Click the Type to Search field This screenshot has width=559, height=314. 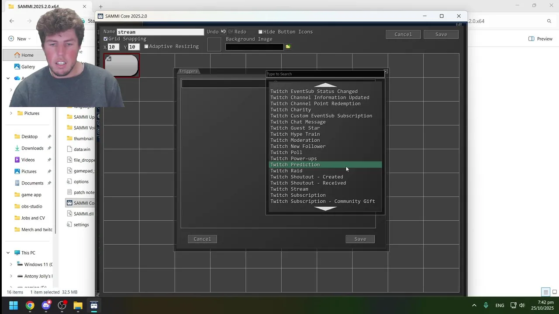pos(325,74)
